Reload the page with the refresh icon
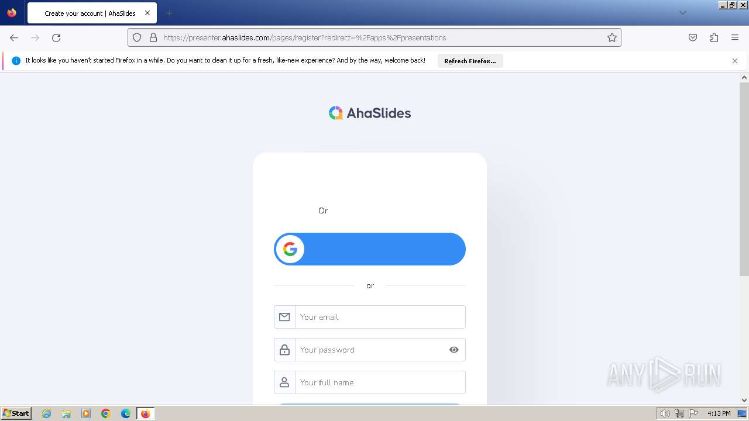 (x=56, y=37)
